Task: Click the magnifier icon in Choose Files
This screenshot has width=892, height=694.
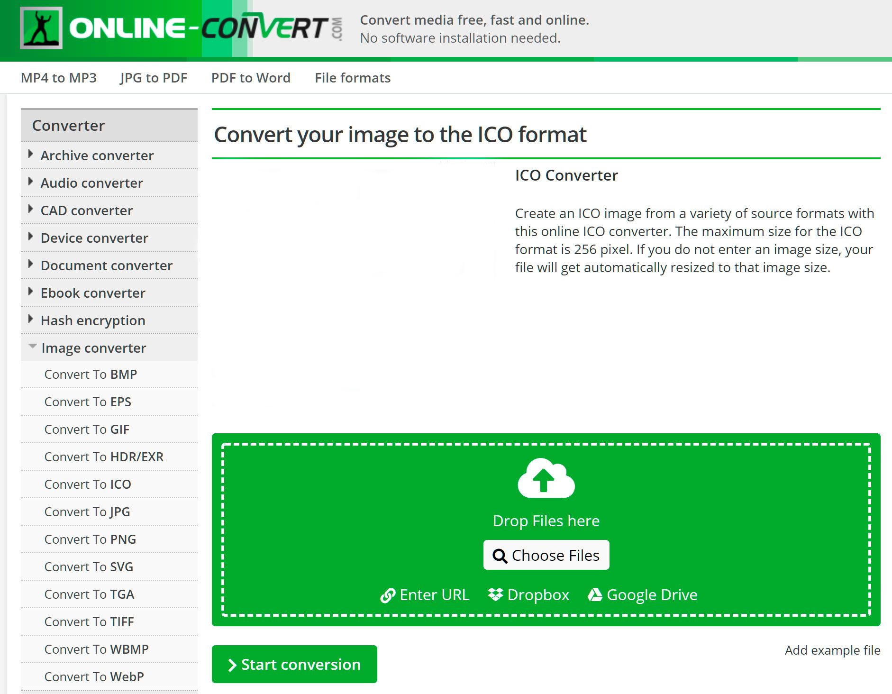Action: [x=500, y=556]
